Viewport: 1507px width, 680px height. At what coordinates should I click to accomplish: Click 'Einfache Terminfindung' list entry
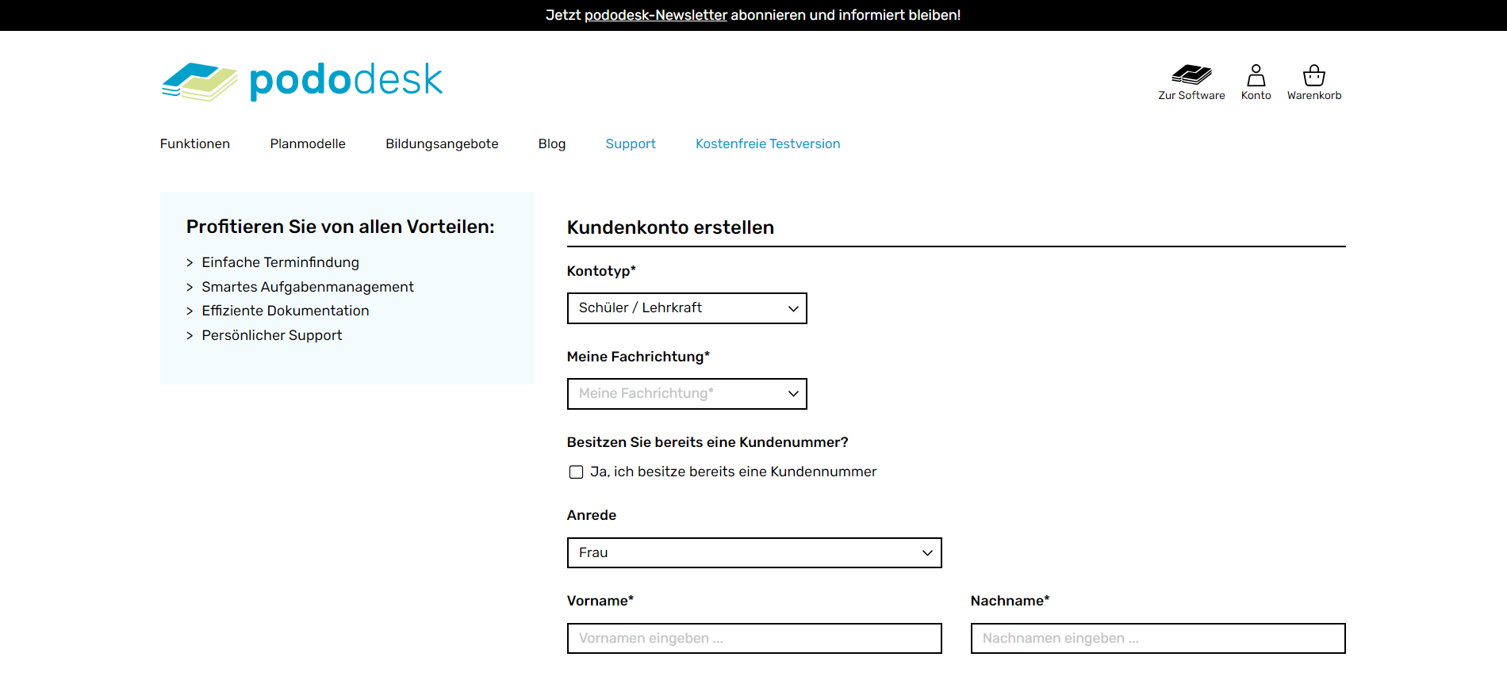pos(280,262)
